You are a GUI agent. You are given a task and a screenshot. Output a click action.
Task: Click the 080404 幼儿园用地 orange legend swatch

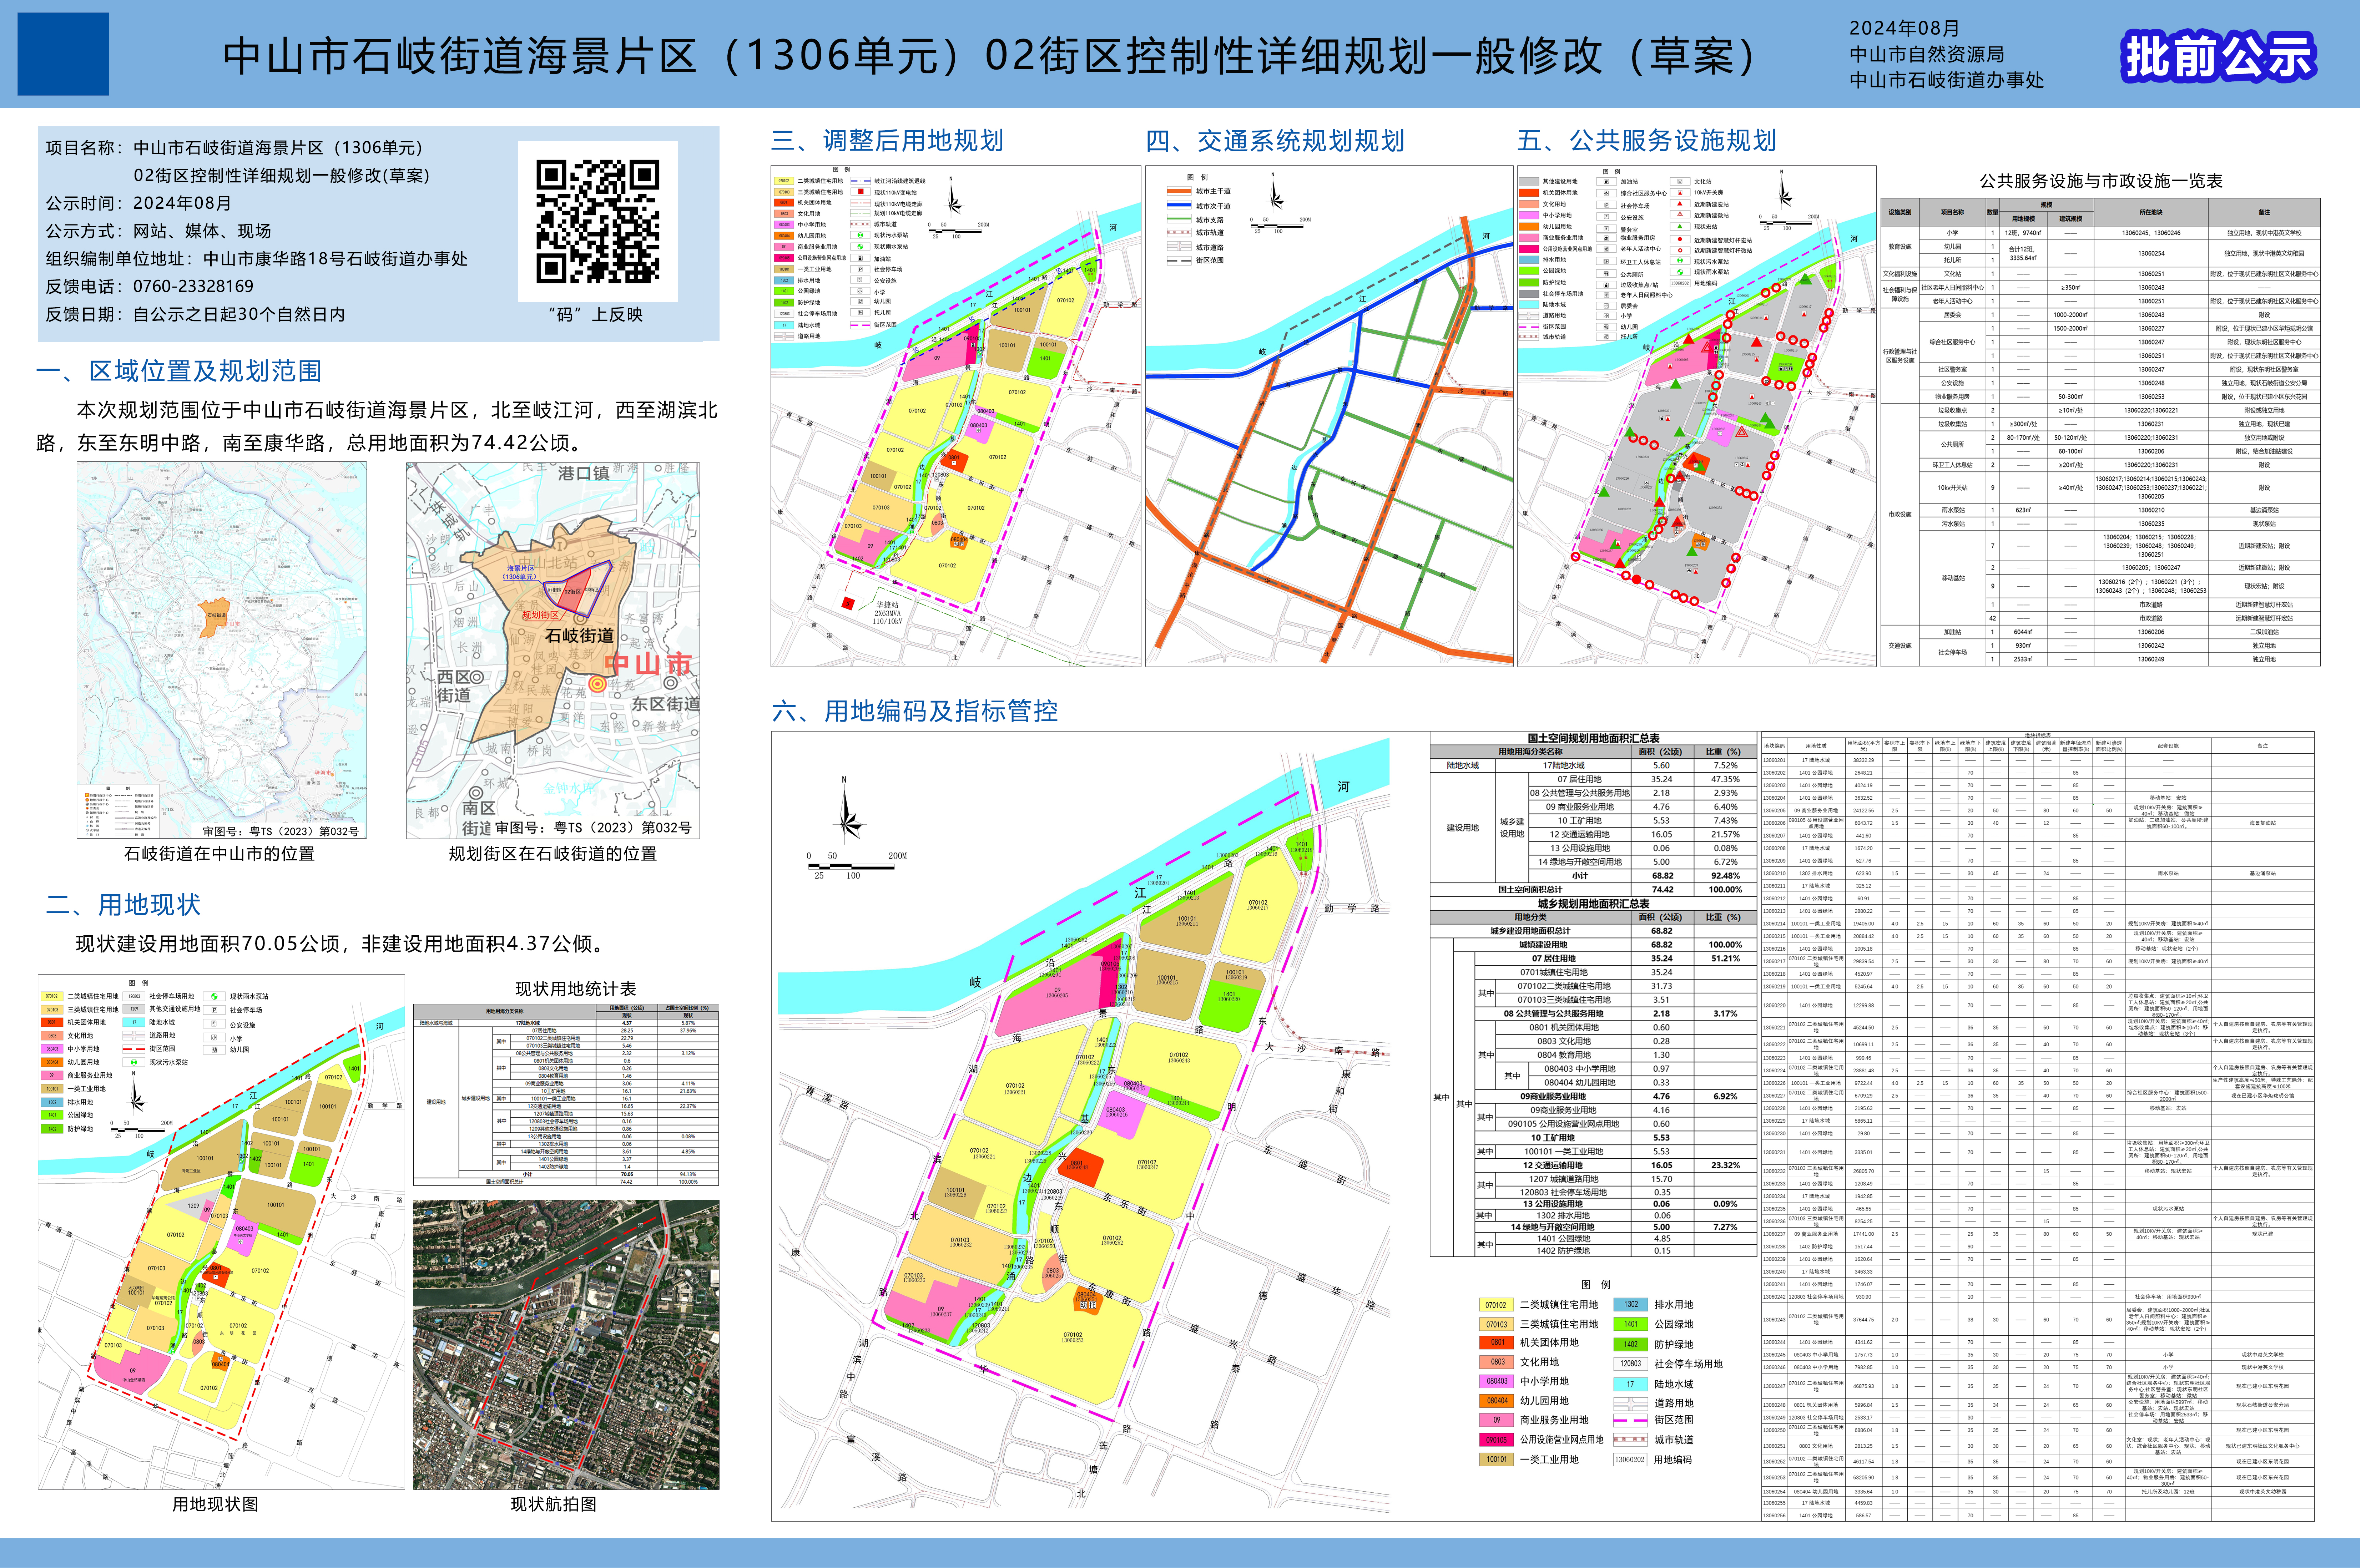point(1495,1401)
